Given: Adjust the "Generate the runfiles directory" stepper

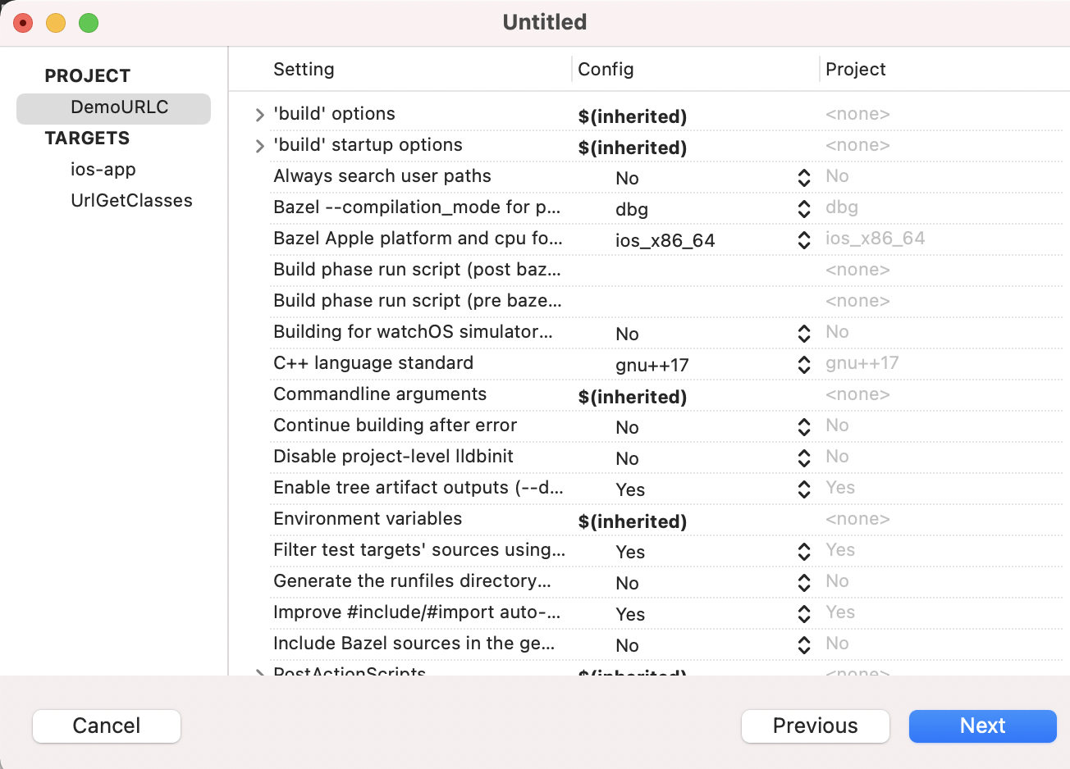Looking at the screenshot, I should coord(802,582).
